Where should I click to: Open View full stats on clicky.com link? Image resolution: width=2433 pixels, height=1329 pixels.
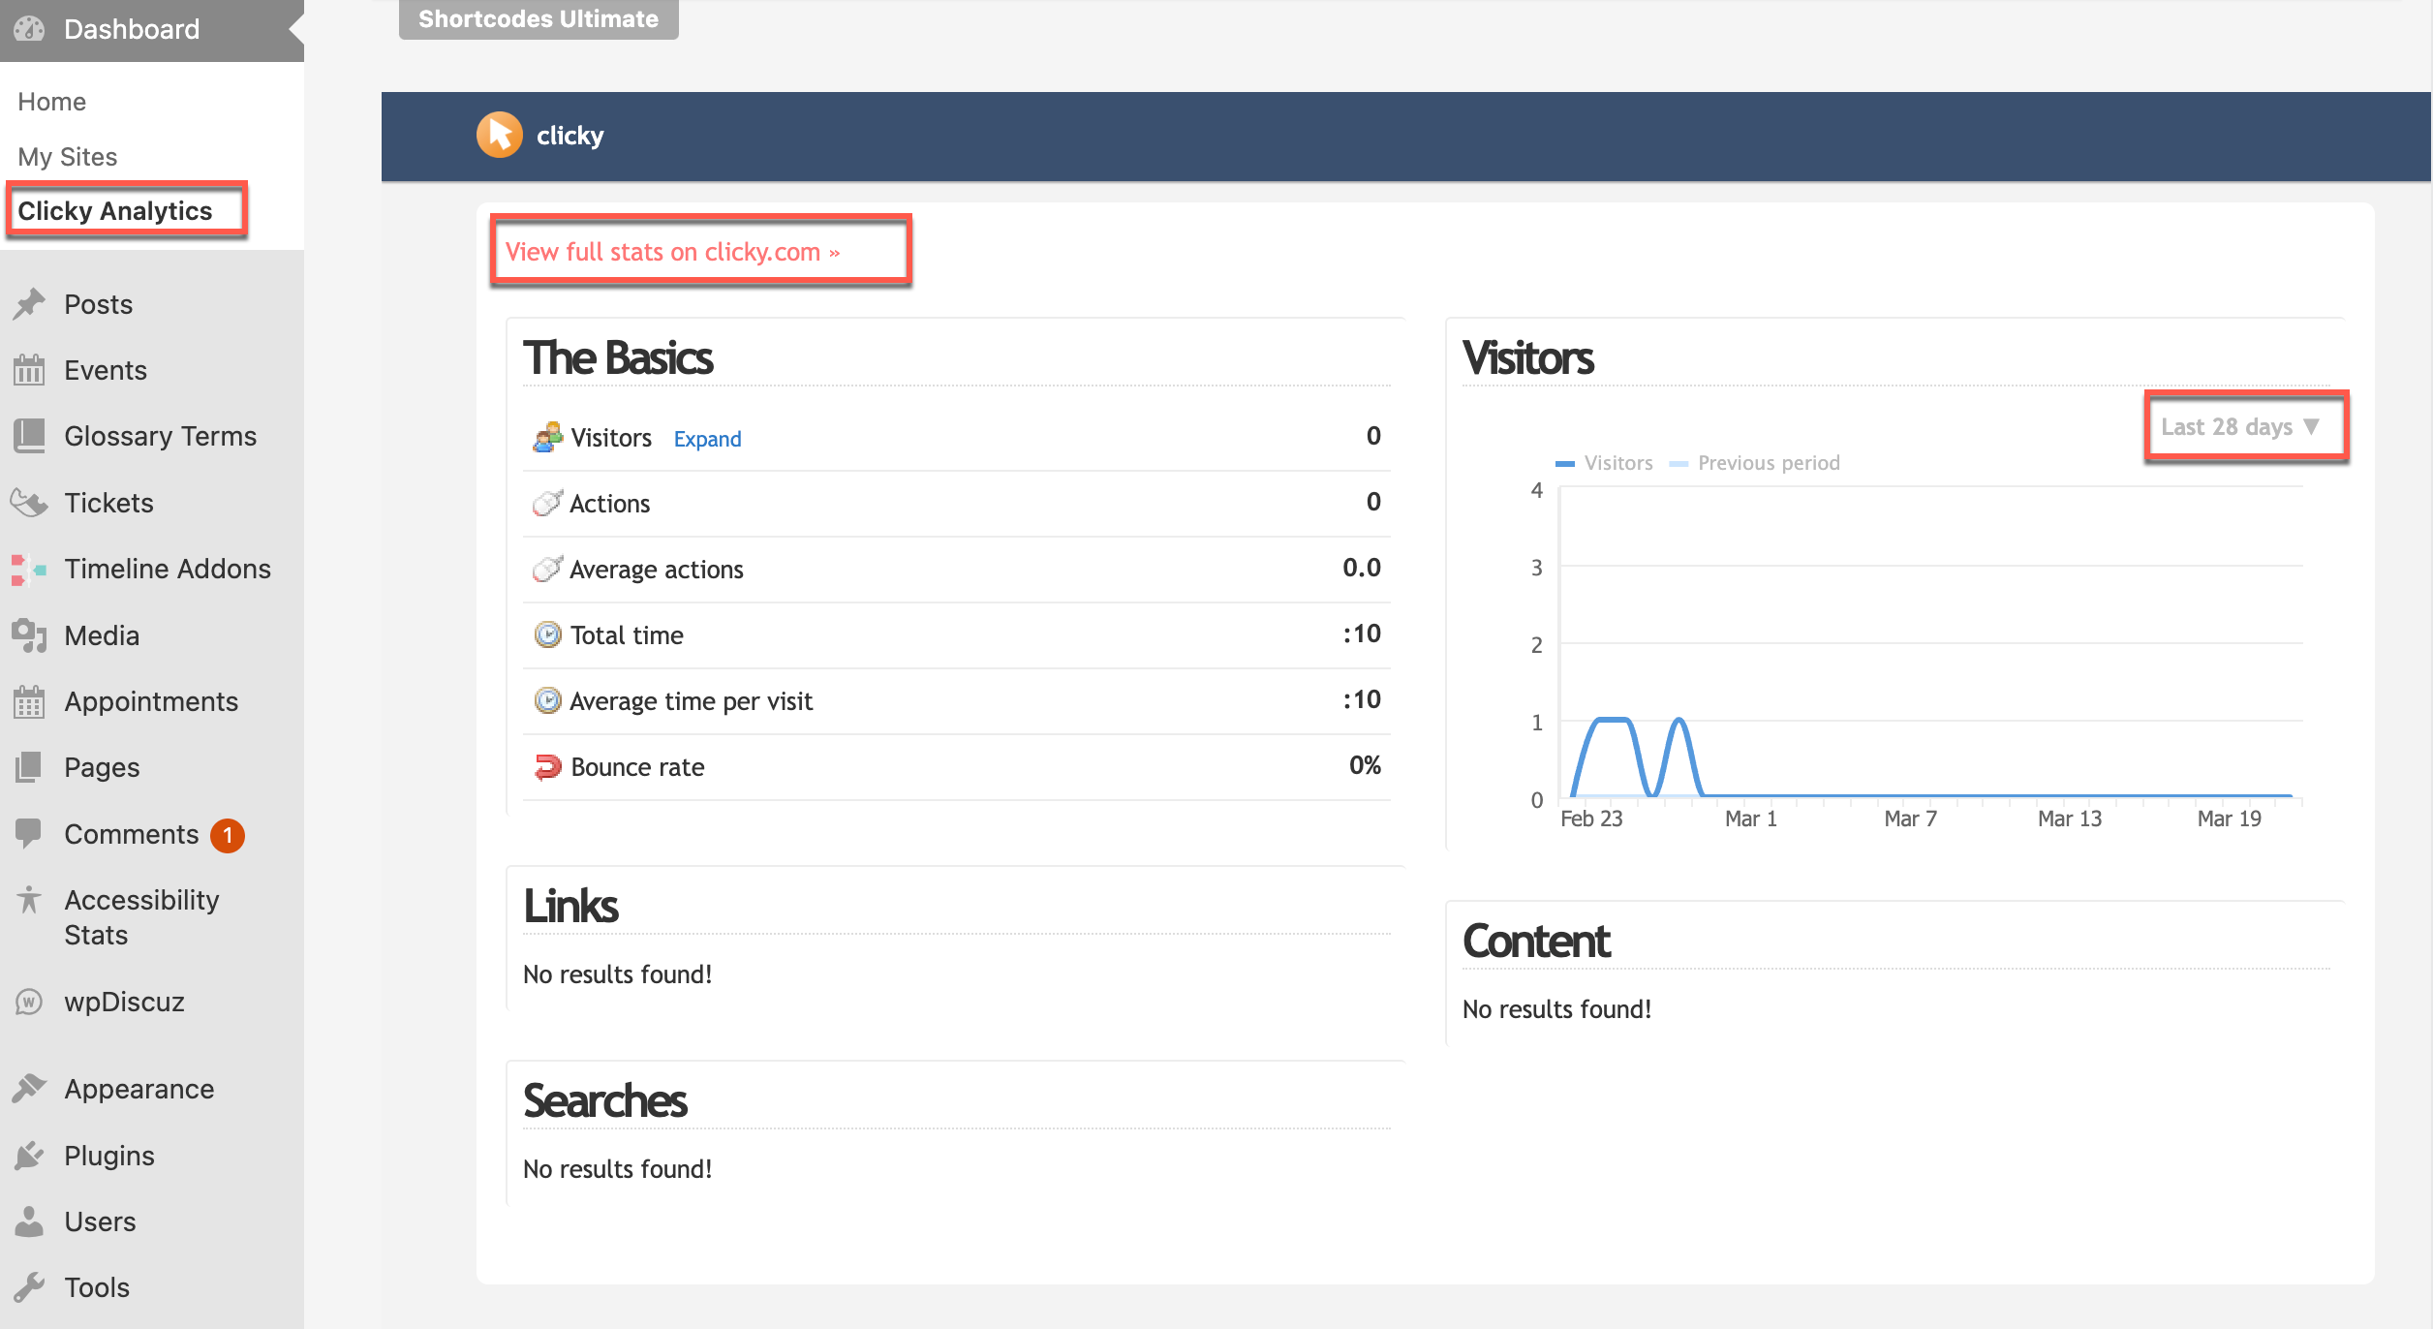tap(672, 252)
